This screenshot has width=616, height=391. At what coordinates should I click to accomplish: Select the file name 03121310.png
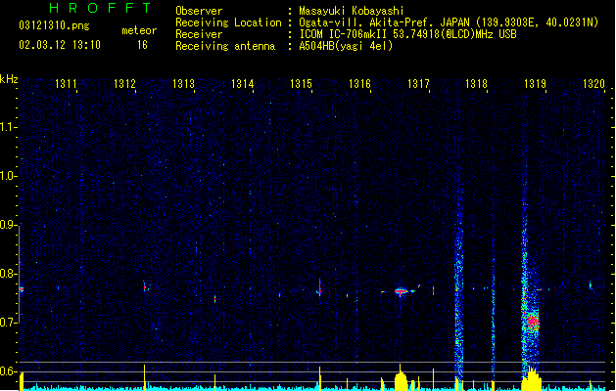pyautogui.click(x=54, y=26)
